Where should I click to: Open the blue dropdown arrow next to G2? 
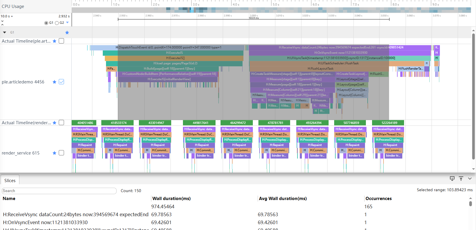pyautogui.click(x=68, y=23)
